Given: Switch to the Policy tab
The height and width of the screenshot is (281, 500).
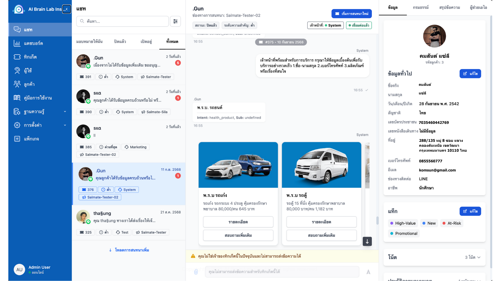Looking at the screenshot, I should coord(421,8).
